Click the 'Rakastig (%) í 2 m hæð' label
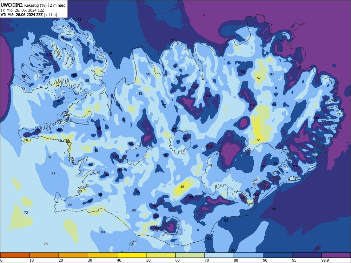Screen dimensions: 351x263 (x=45, y=5)
